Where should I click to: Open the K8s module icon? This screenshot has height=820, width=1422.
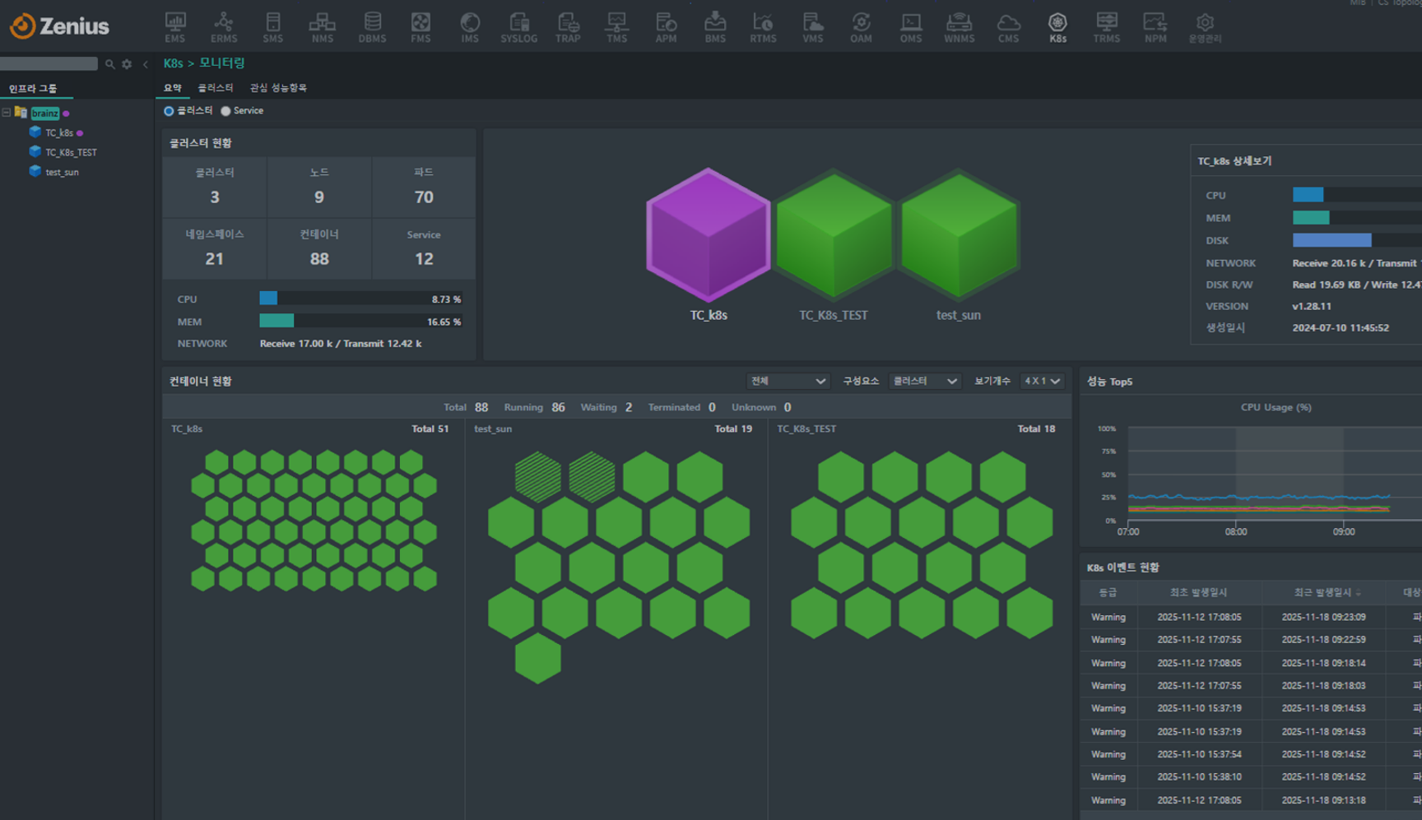point(1057,27)
